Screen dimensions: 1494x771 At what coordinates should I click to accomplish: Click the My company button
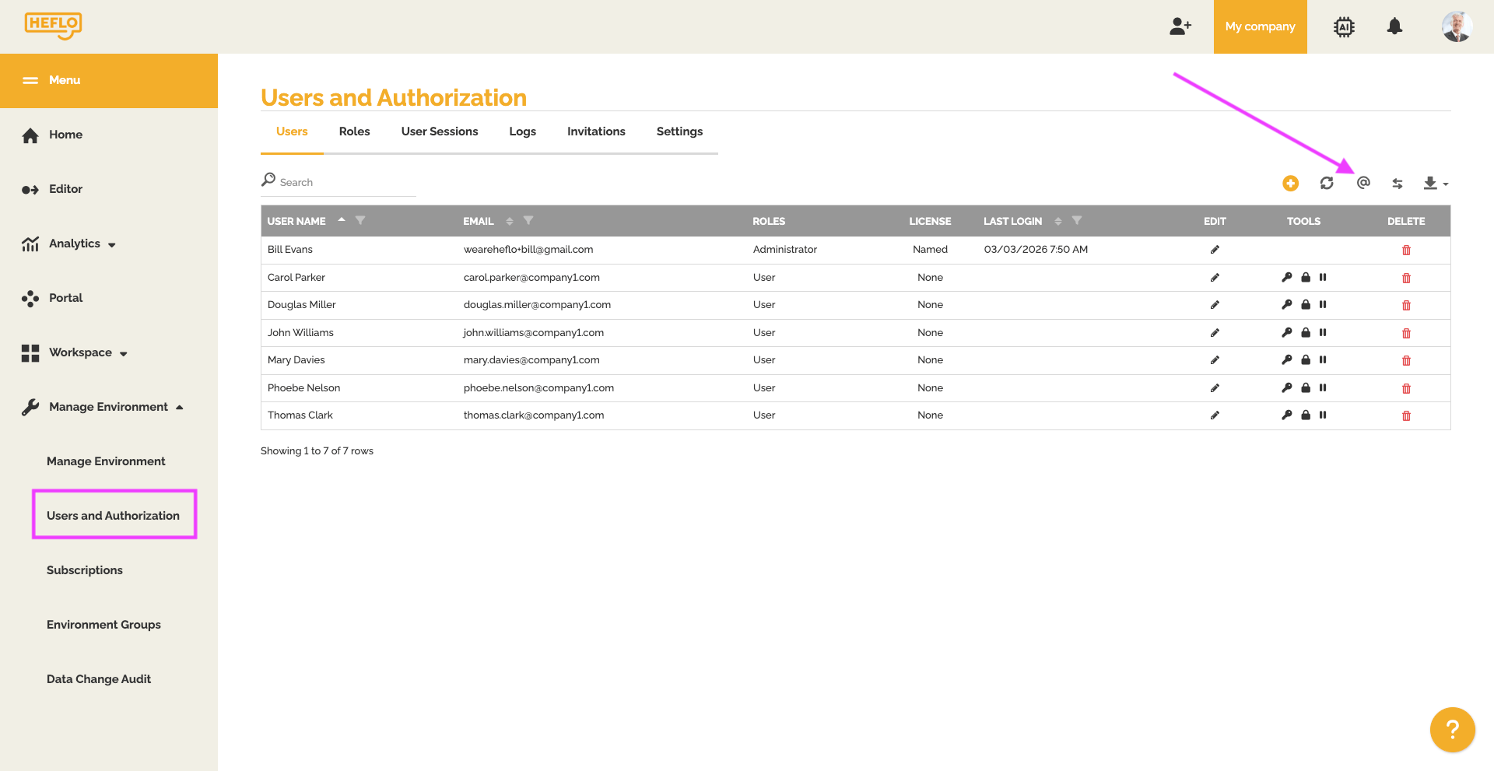tap(1260, 26)
